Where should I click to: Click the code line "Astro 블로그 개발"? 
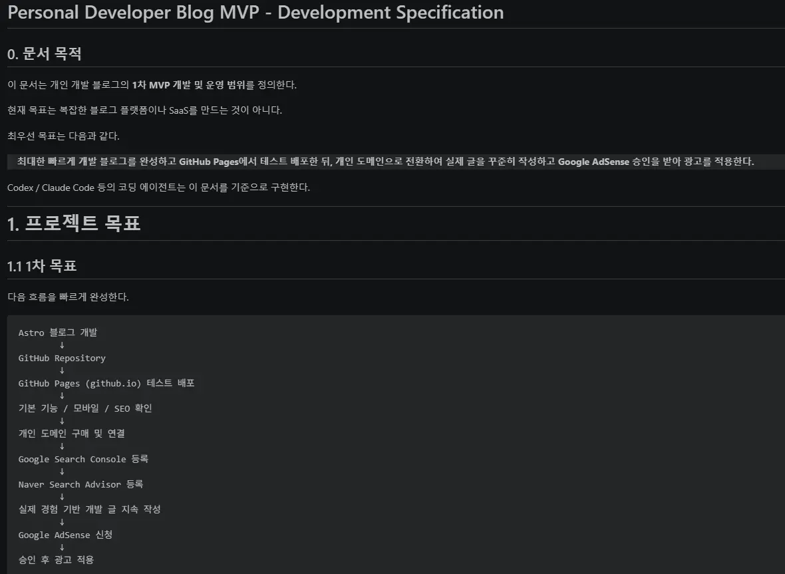point(58,333)
